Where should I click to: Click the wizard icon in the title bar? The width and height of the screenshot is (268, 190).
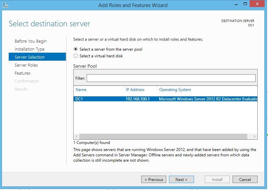pyautogui.click(x=5, y=5)
